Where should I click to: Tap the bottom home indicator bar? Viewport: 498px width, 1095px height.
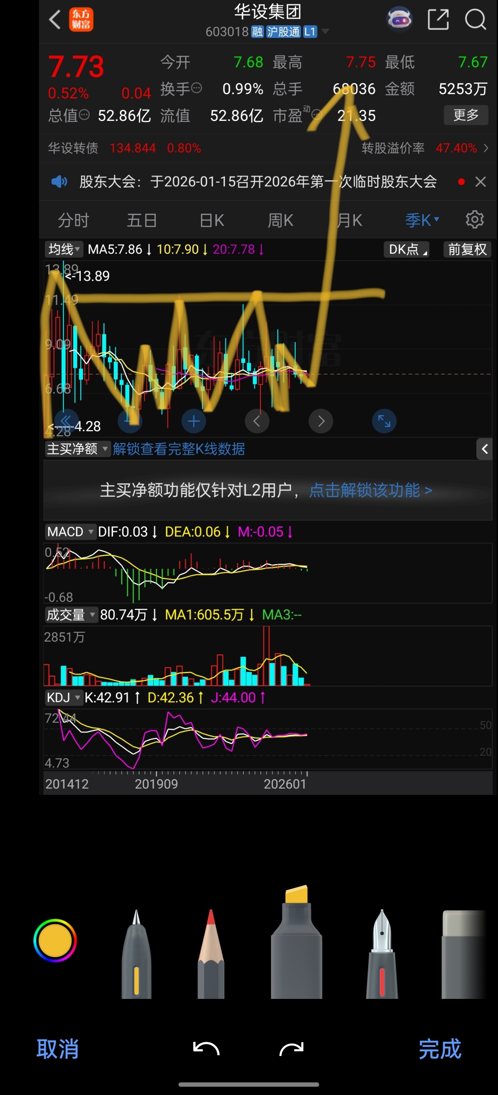tap(249, 1084)
